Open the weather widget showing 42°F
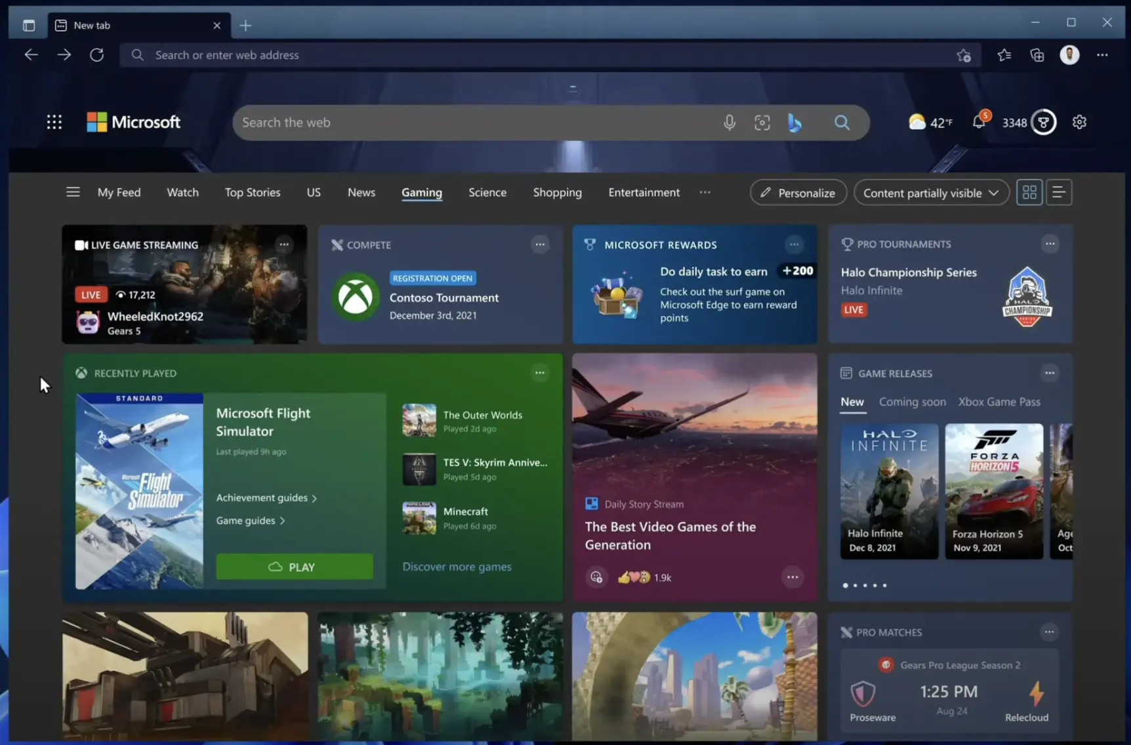The width and height of the screenshot is (1131, 745). (x=930, y=122)
